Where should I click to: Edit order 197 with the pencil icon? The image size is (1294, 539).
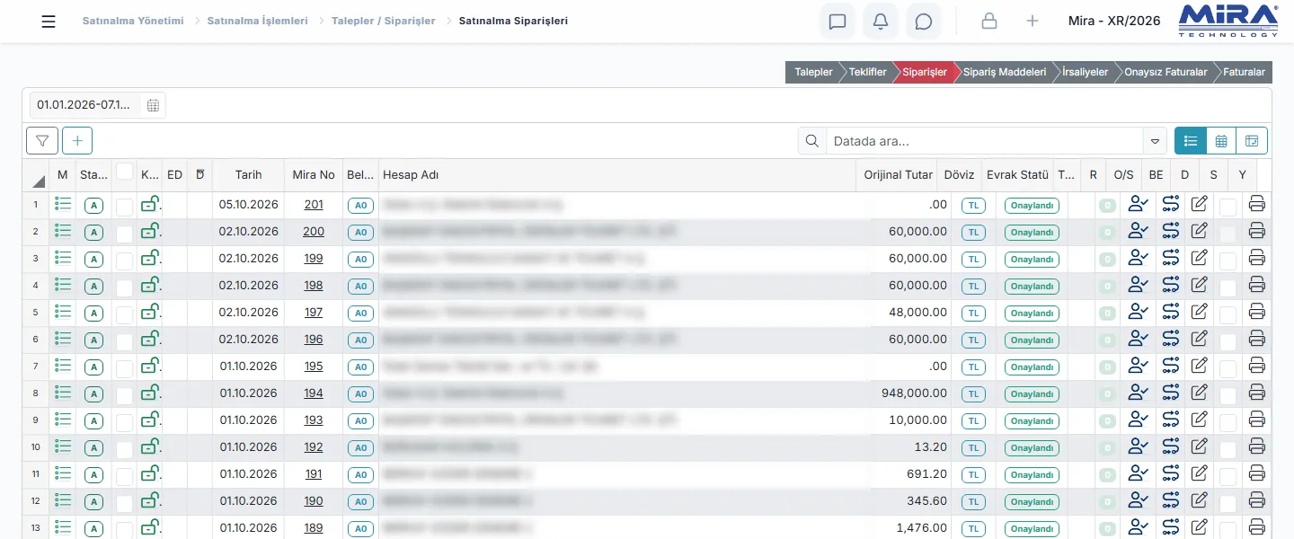pos(1199,312)
